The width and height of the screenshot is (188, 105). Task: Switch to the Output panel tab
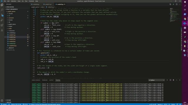(51, 80)
